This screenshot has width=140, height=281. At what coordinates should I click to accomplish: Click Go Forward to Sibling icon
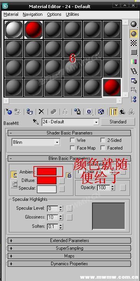(x=131, y=112)
